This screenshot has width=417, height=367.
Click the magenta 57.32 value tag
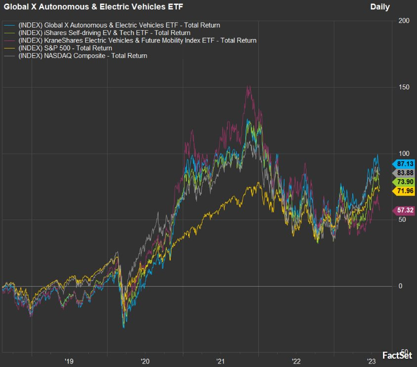(404, 210)
